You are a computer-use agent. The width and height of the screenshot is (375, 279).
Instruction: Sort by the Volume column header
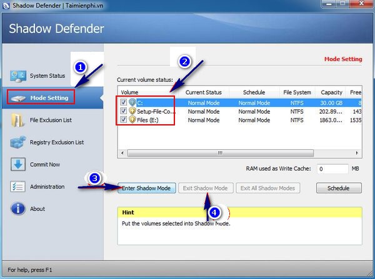(x=129, y=92)
